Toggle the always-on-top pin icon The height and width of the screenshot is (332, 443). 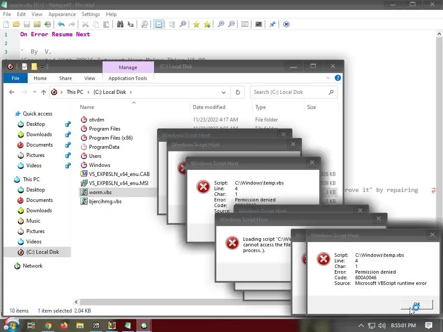click(273, 24)
